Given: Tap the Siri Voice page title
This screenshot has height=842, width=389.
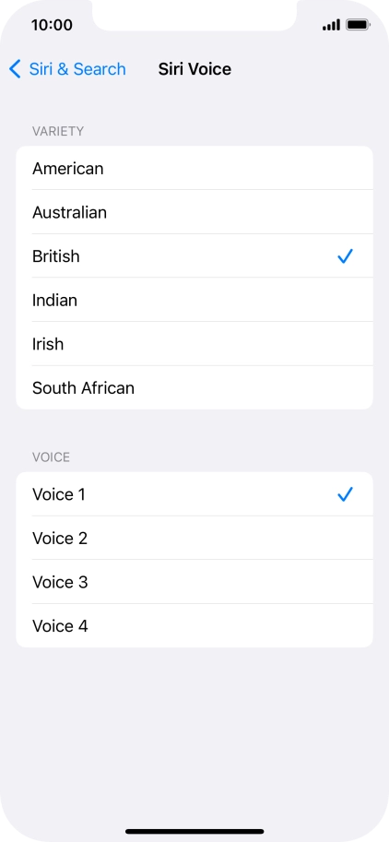Looking at the screenshot, I should point(194,69).
